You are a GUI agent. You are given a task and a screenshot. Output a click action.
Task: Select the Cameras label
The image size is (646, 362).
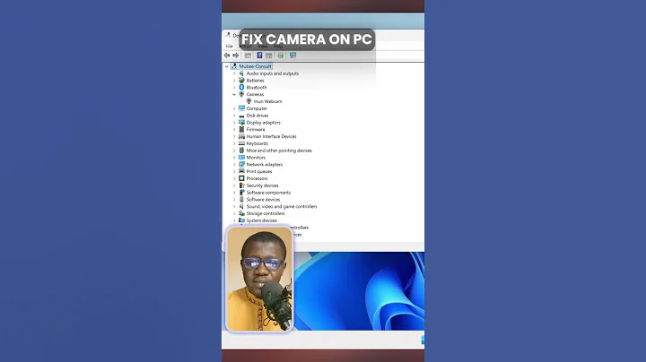(255, 94)
